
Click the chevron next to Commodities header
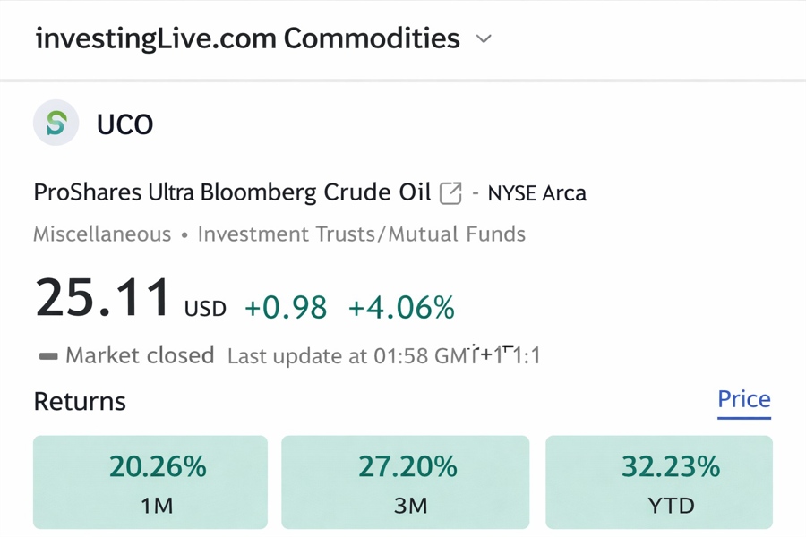[x=483, y=39]
